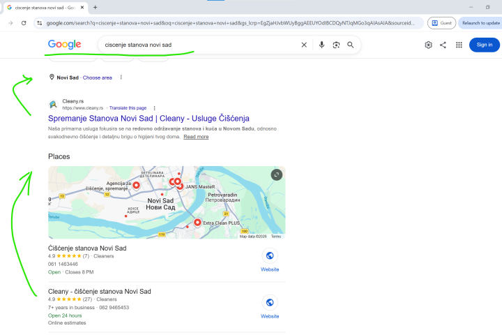The width and height of the screenshot is (502, 335).
Task: Click the Google logo
Action: 64,45
